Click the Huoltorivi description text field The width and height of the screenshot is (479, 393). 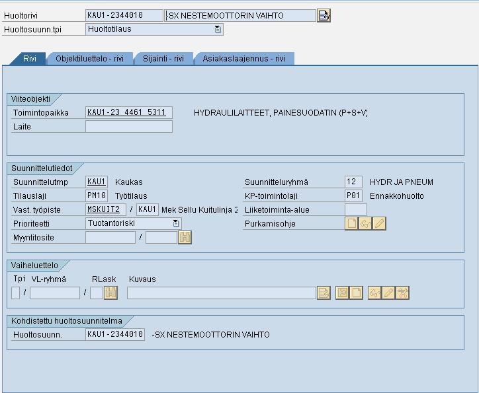point(240,16)
